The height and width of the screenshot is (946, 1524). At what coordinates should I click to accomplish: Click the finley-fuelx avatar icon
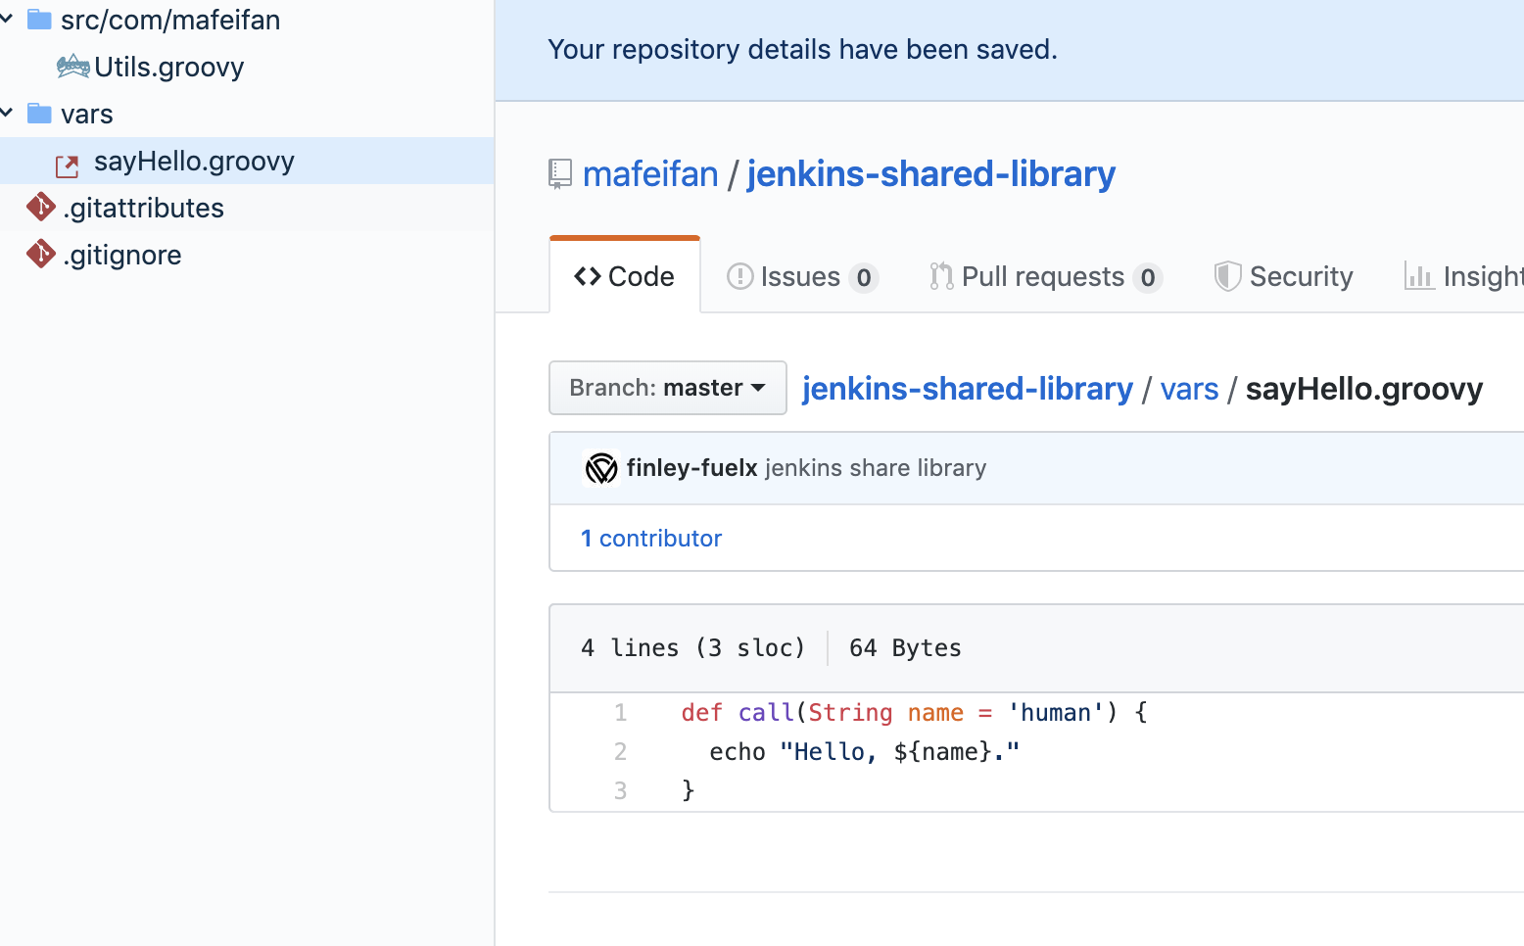[x=600, y=468]
